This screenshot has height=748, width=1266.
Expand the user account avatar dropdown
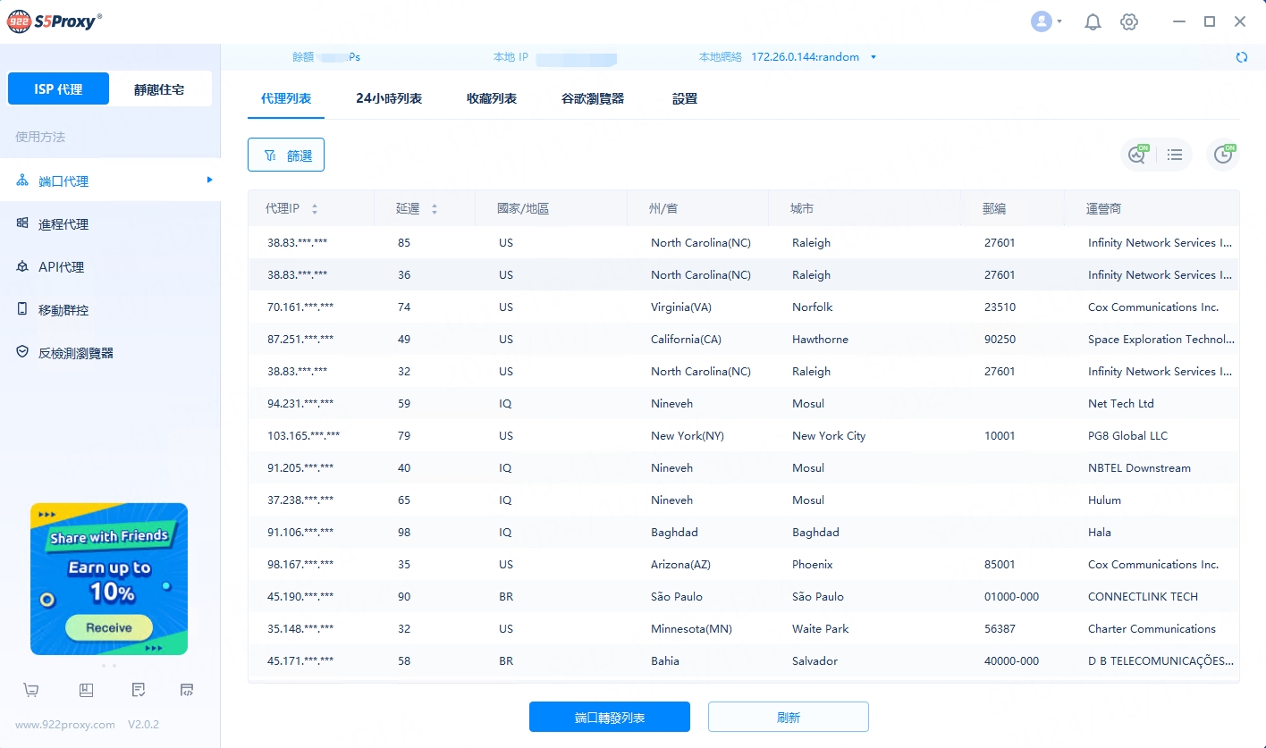point(1046,22)
